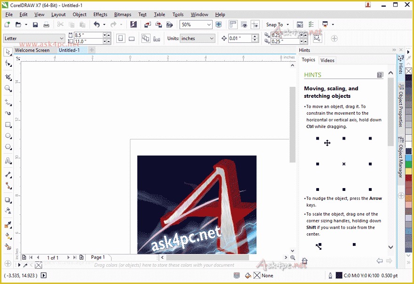Select the Parallel Dimension tool

point(8,175)
